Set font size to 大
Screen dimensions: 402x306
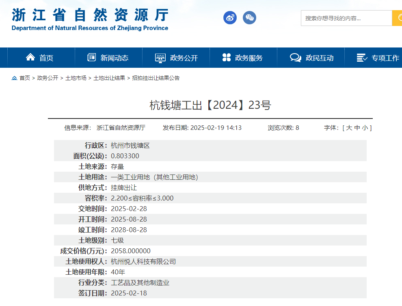point(349,127)
